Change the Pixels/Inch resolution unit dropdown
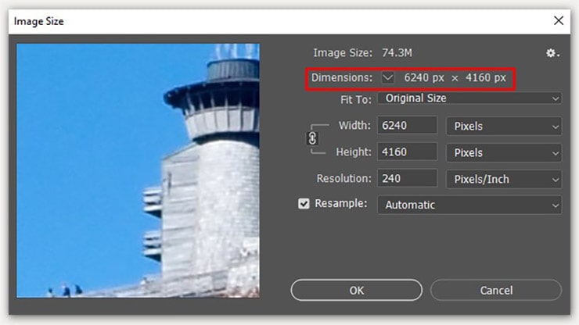Image resolution: width=579 pixels, height=325 pixels. click(504, 179)
